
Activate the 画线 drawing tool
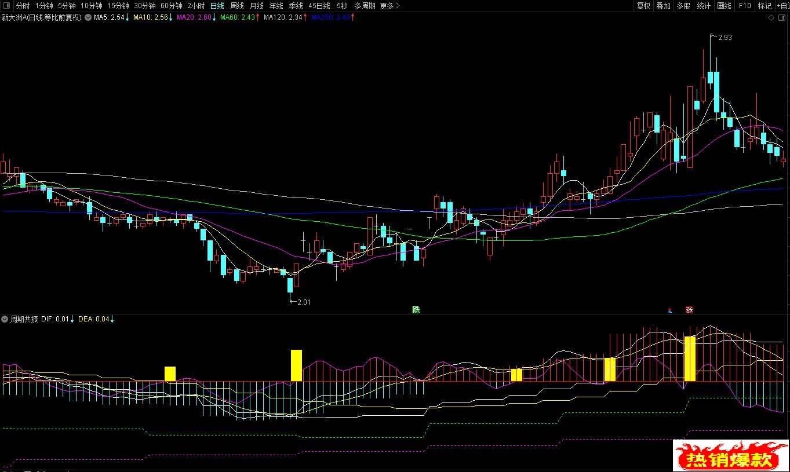pyautogui.click(x=724, y=6)
